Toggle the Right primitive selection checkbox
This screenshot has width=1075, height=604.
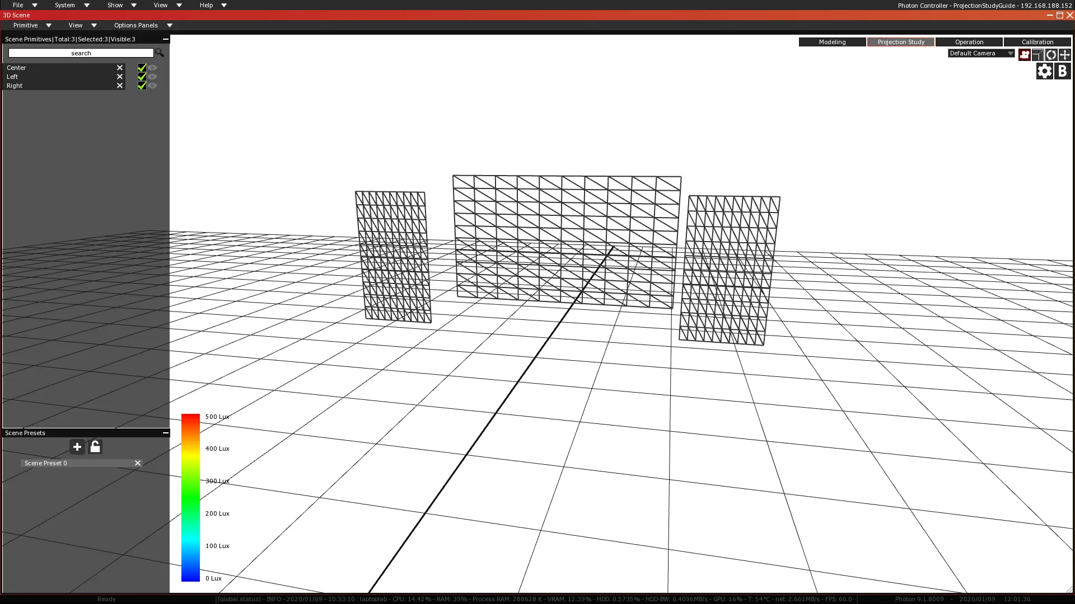coord(142,86)
